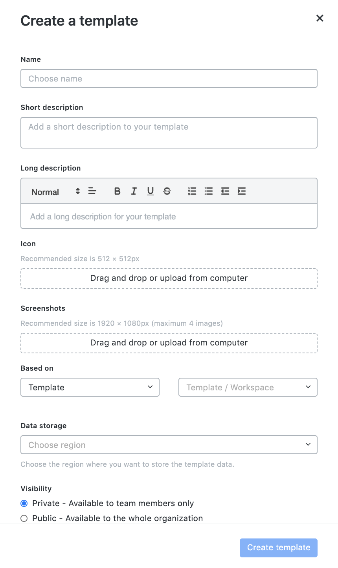Apply strikethrough formatting

tap(167, 191)
